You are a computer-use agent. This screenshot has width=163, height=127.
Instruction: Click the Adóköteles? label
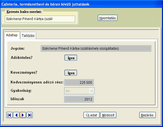click(21, 57)
